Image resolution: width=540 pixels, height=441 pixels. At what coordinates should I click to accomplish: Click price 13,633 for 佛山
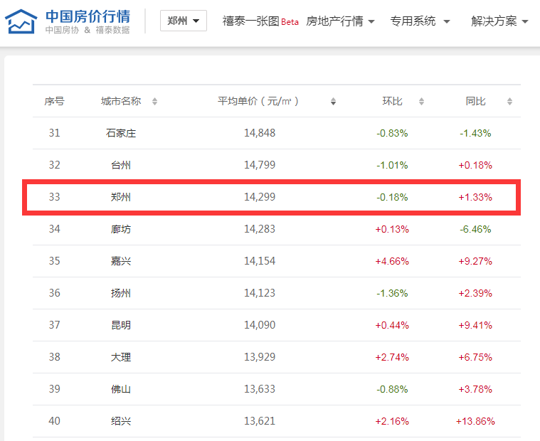260,389
